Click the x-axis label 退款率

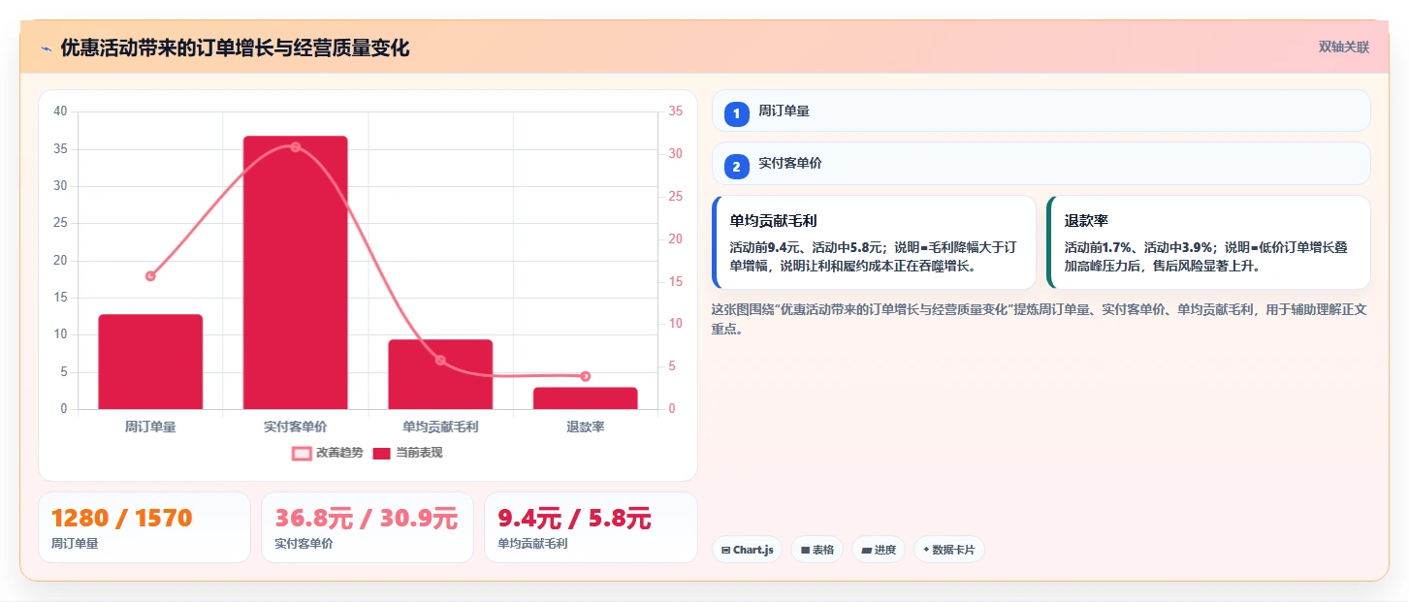point(586,427)
